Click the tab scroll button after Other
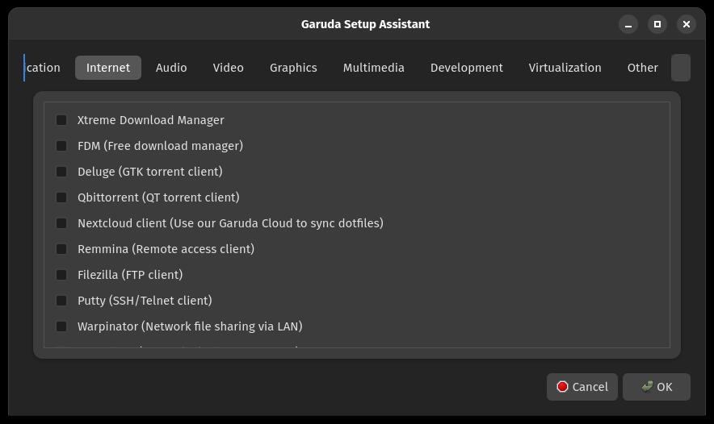The width and height of the screenshot is (714, 424). click(681, 68)
